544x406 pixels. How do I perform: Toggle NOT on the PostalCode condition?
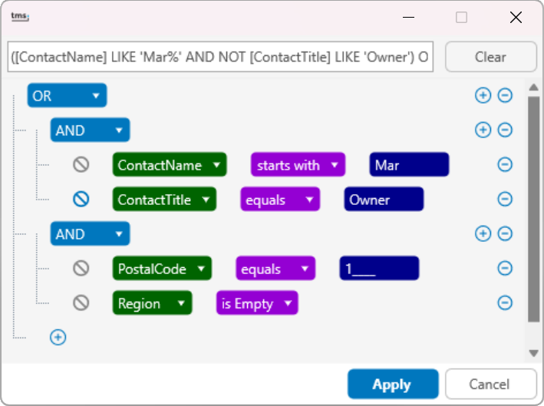(81, 269)
